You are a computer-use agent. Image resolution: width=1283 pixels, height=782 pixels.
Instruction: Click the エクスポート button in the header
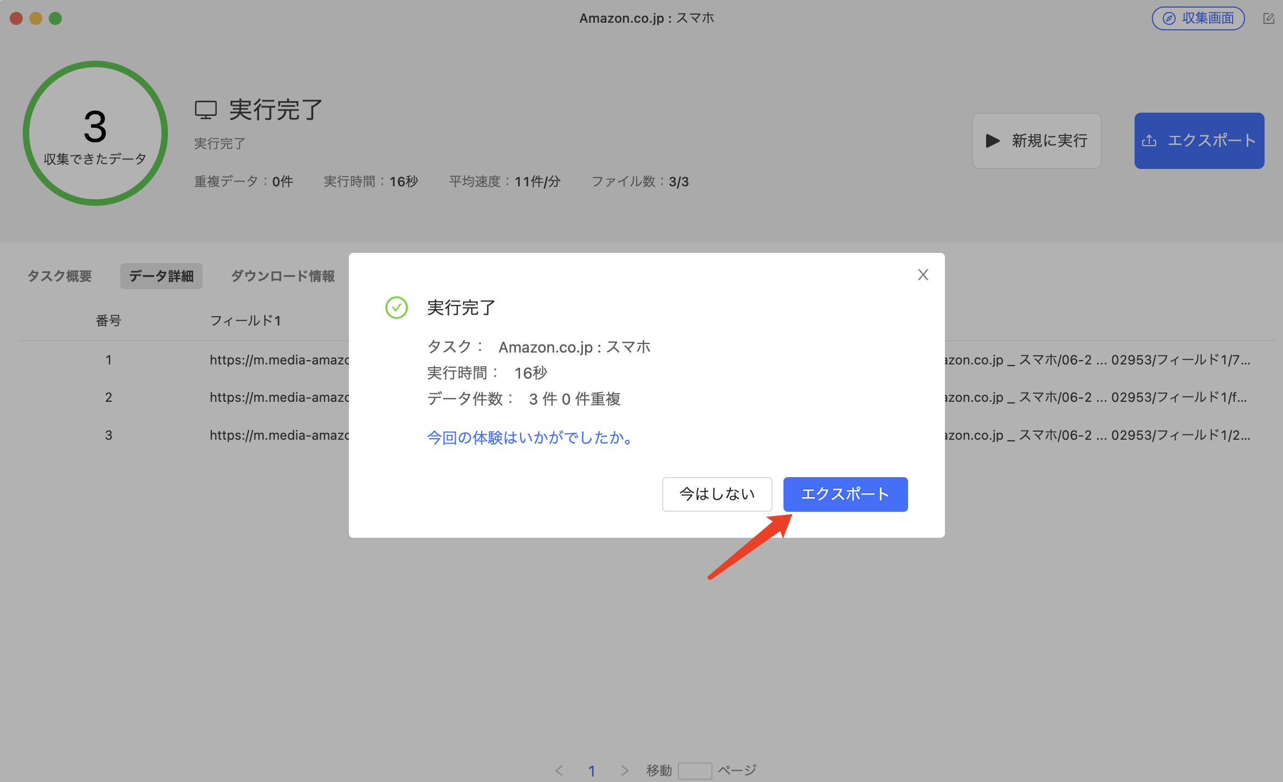tap(1199, 141)
